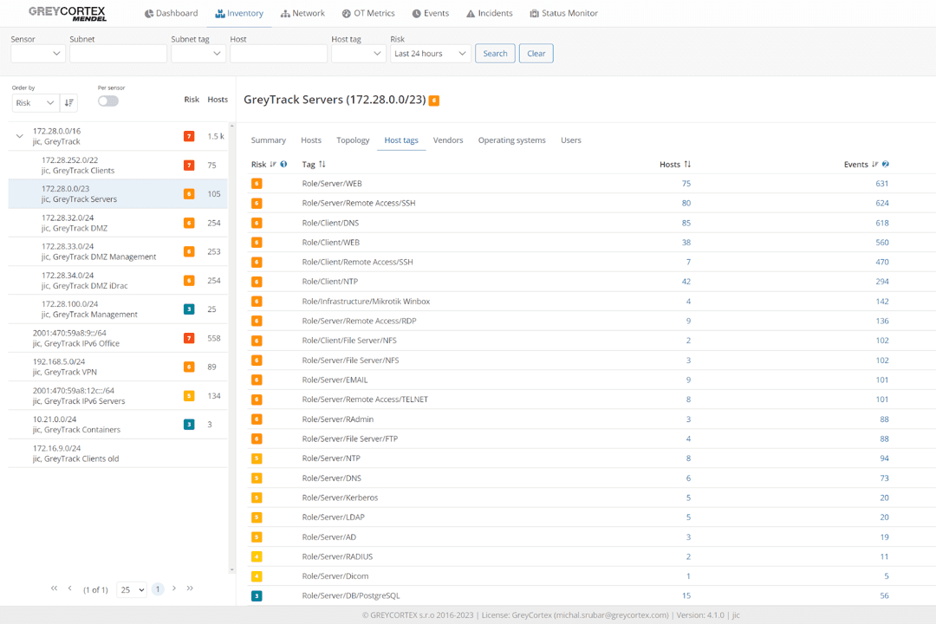
Task: Click the GREYCORTEX MENDEL logo
Action: (x=67, y=13)
